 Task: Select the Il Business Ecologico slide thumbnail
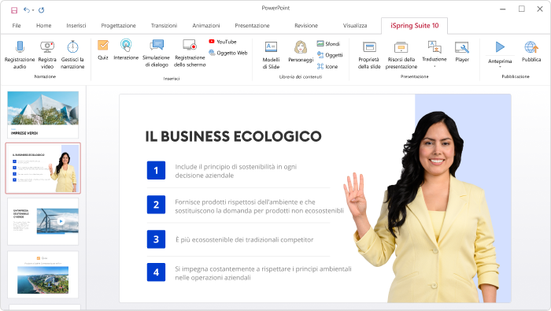coord(43,168)
